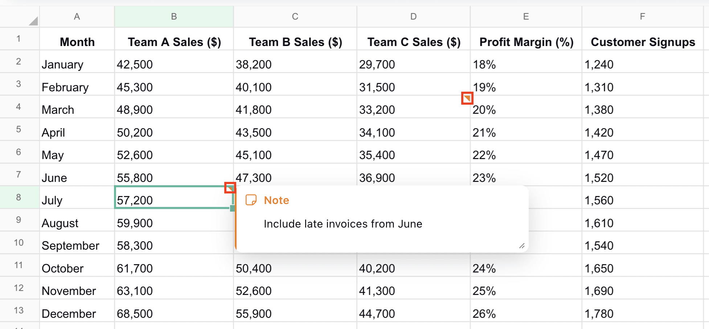Select the Customer Signups column header F

coord(642,16)
